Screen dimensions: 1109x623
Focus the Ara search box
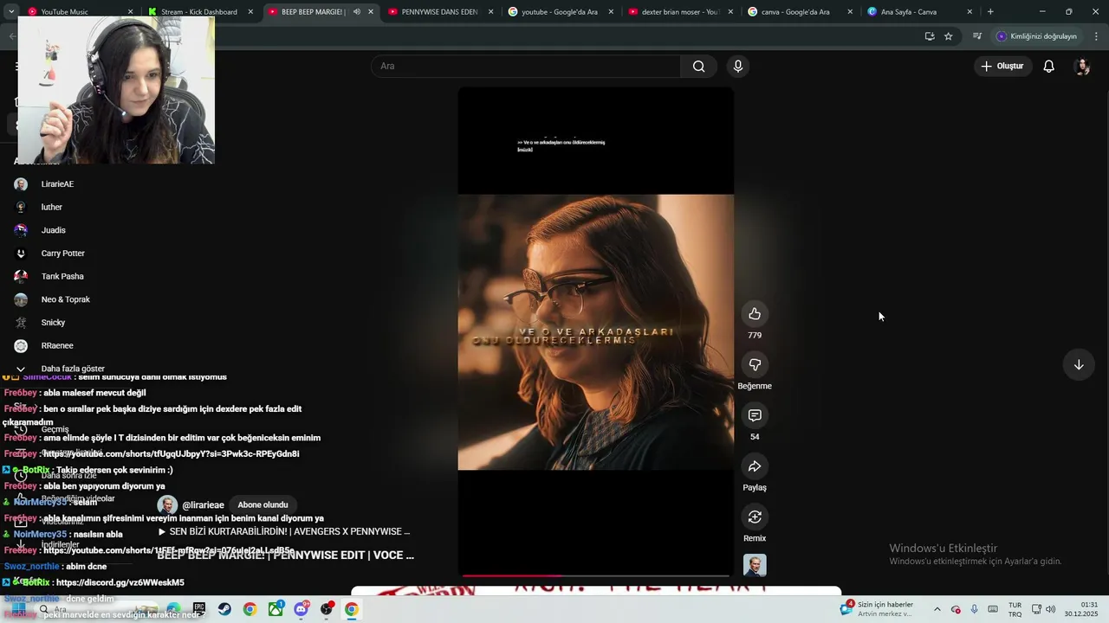[x=526, y=67]
